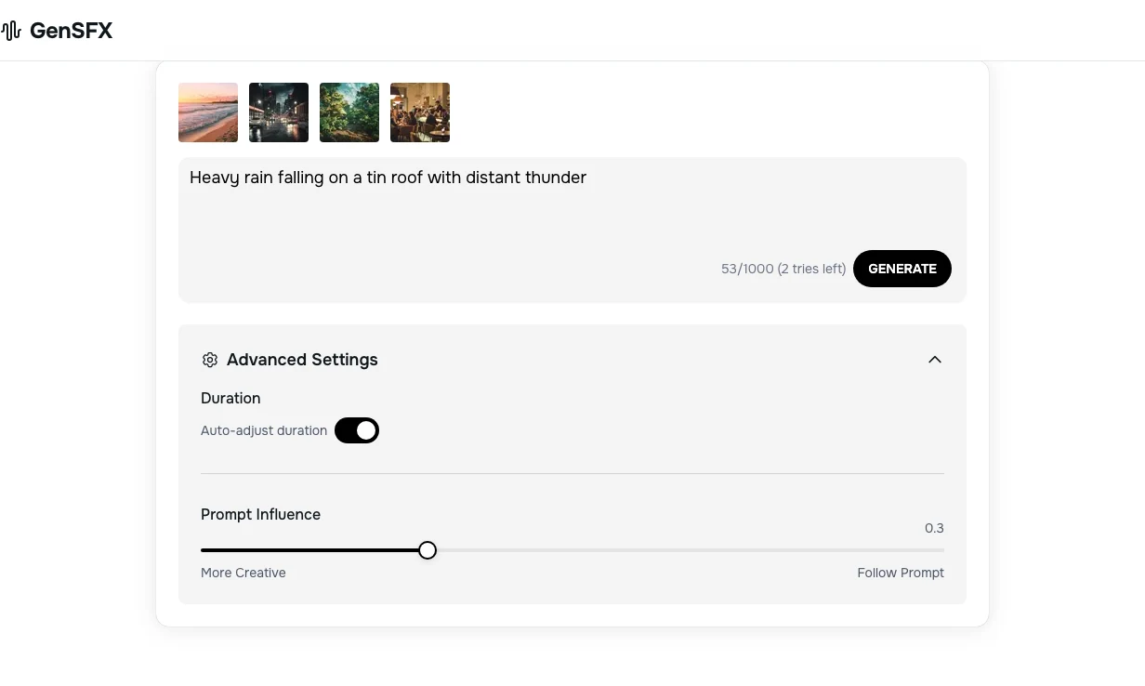The image size is (1145, 686).
Task: Click the Advanced Settings heading
Action: pyautogui.click(x=302, y=360)
